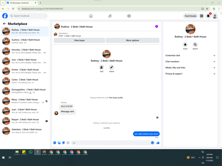
Task: Attach a photo file in composer
Action: pyautogui.click(x=59, y=143)
